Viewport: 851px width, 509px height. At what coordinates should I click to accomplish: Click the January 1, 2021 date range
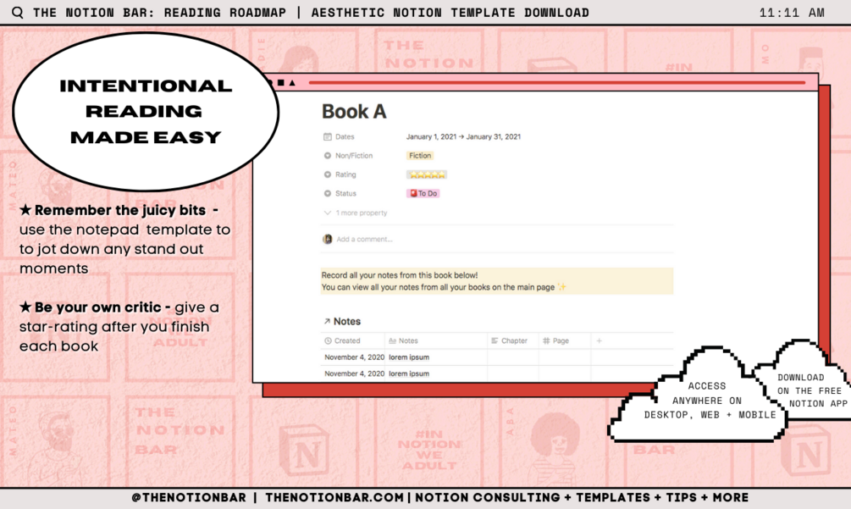463,136
